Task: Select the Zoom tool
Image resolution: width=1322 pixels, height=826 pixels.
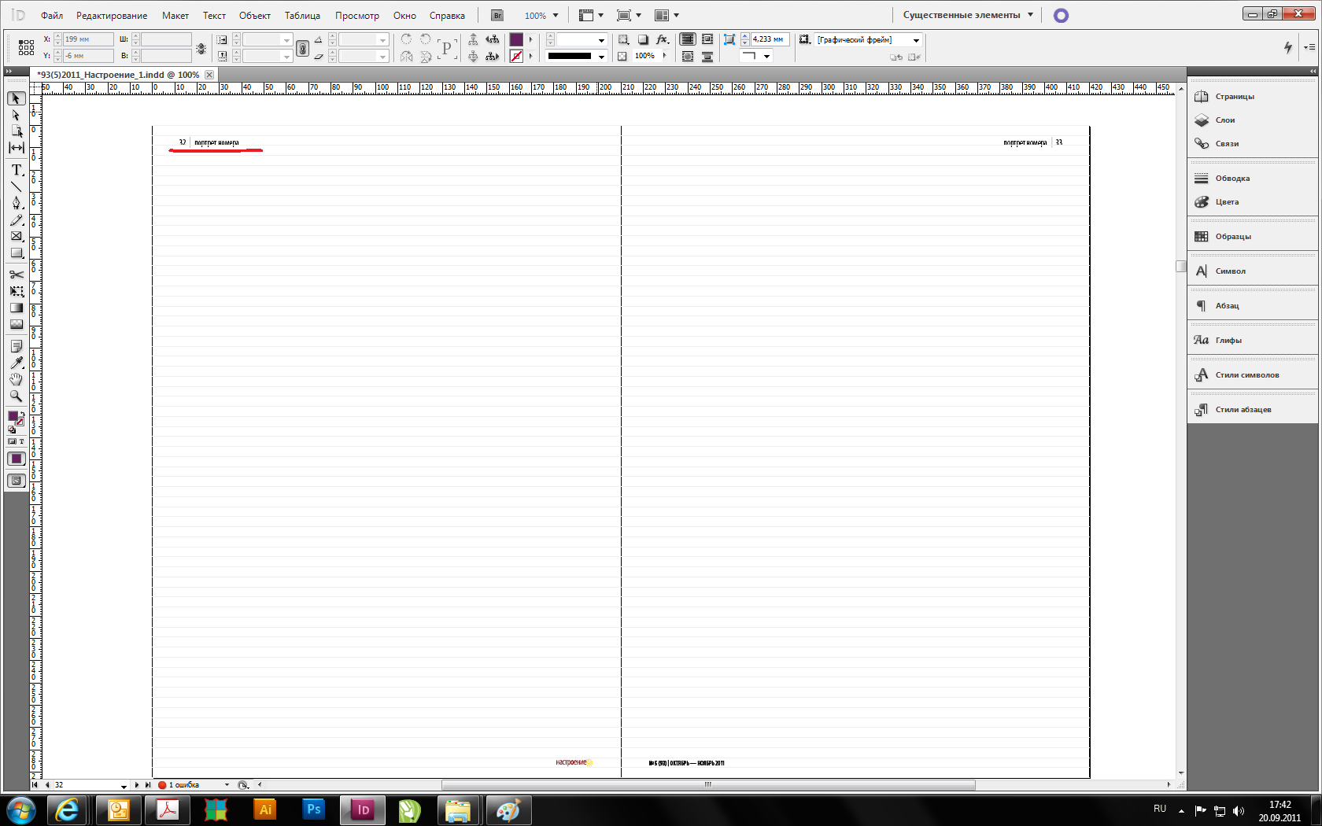Action: point(17,396)
